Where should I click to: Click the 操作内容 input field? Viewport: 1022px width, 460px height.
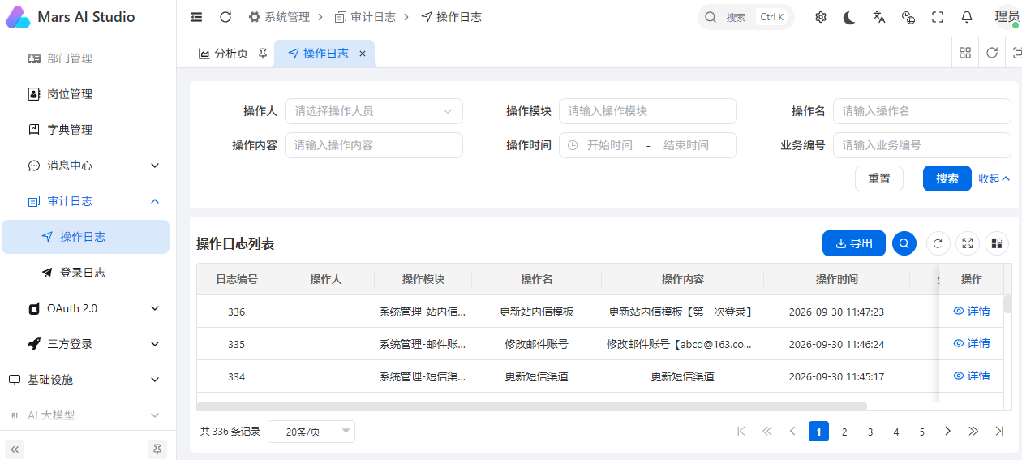374,145
